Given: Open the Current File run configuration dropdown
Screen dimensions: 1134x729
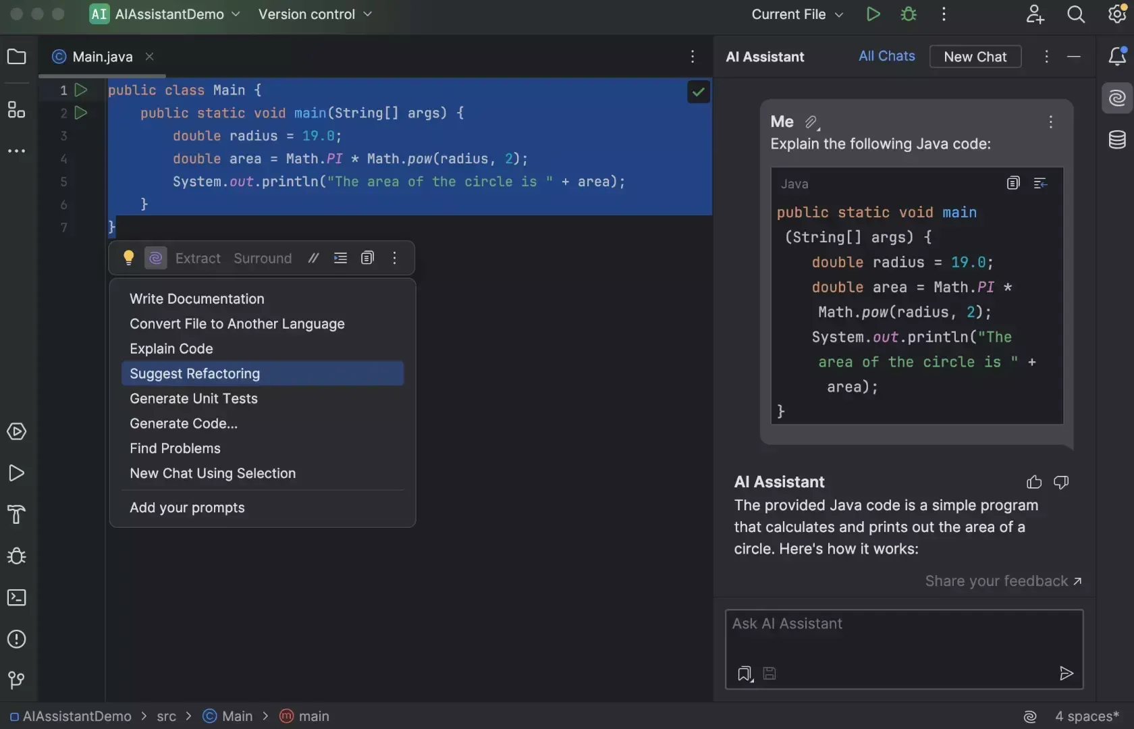Looking at the screenshot, I should (x=797, y=14).
